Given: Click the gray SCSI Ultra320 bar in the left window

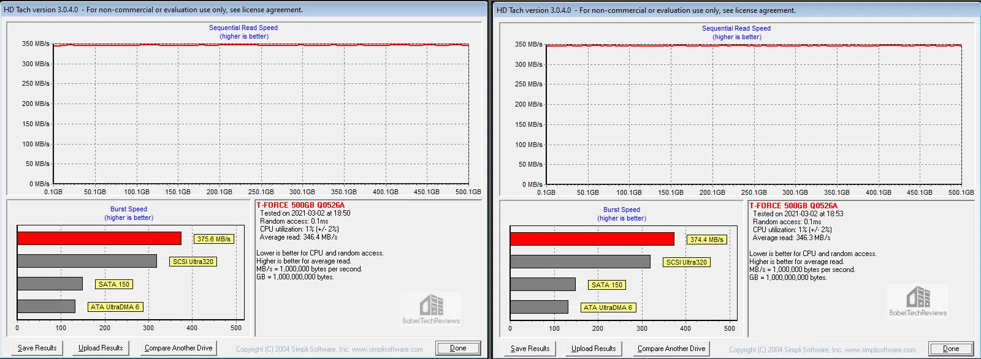Looking at the screenshot, I should 87,261.
